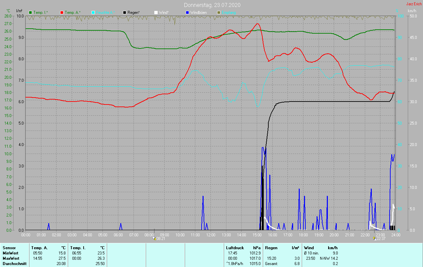Viewport: 423px width, 267px height.
Task: Click Temp. A. minimum value 15.8
Action: 62,253
